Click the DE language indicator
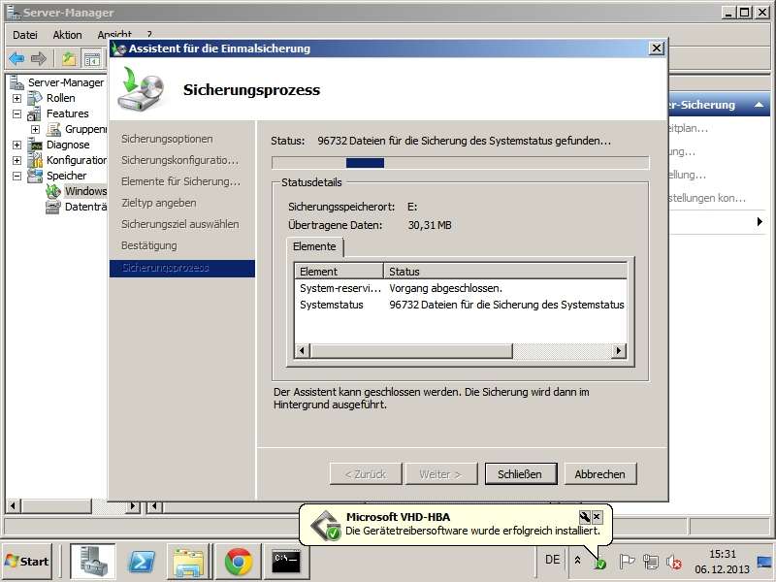The image size is (776, 582). [x=552, y=560]
